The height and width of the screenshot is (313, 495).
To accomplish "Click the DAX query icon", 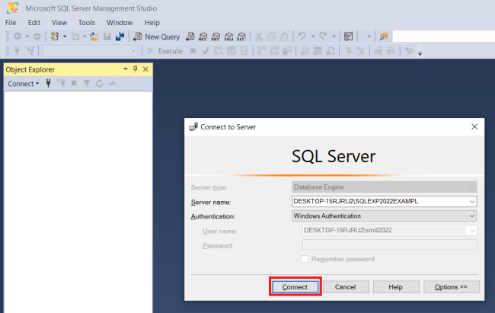I will tap(241, 37).
